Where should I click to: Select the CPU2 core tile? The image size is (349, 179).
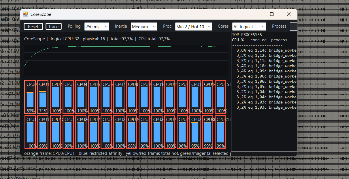pyautogui.click(x=56, y=97)
